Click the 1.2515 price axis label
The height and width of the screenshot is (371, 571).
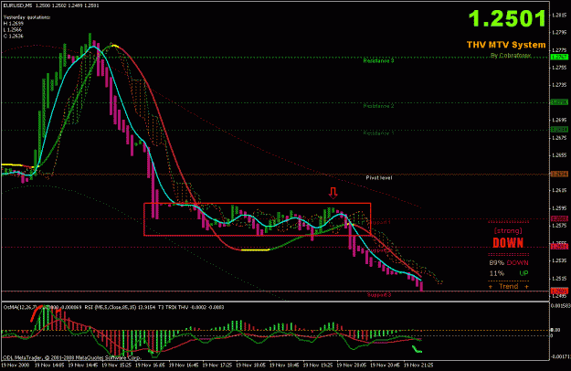560,278
